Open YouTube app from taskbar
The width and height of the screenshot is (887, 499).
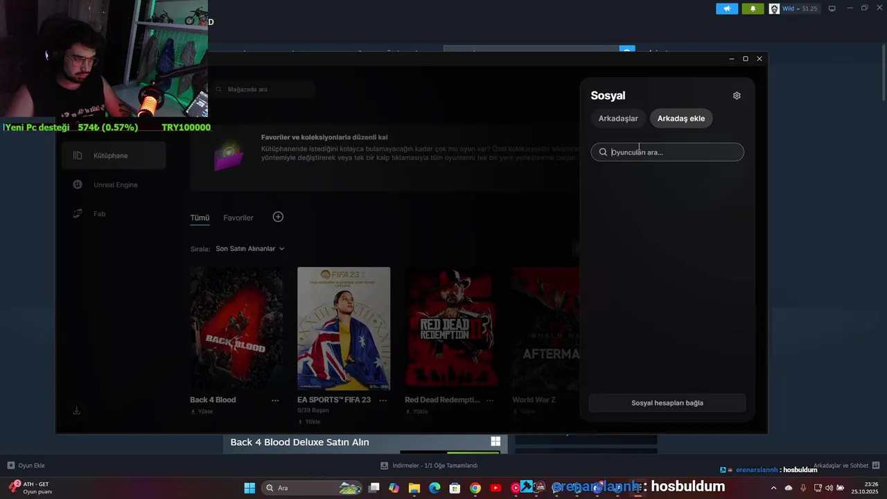click(x=495, y=488)
